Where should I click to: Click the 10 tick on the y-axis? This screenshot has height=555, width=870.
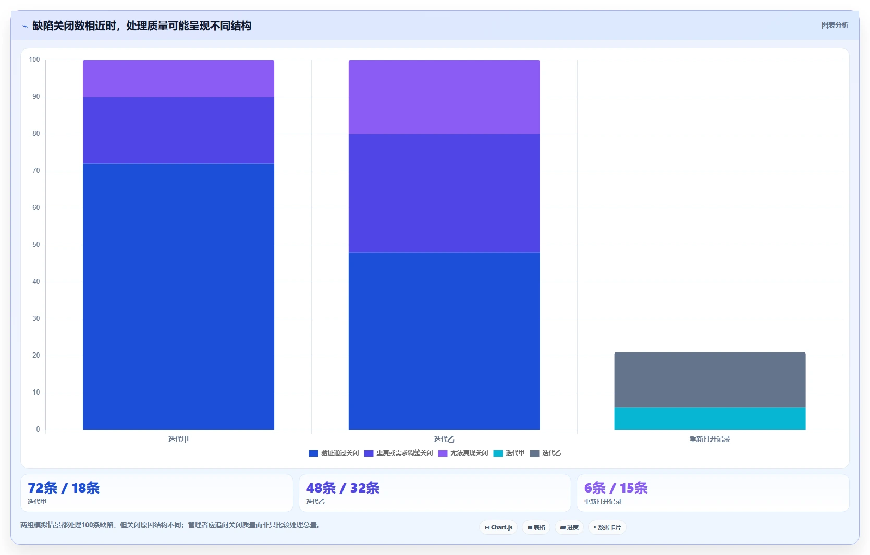pos(36,393)
